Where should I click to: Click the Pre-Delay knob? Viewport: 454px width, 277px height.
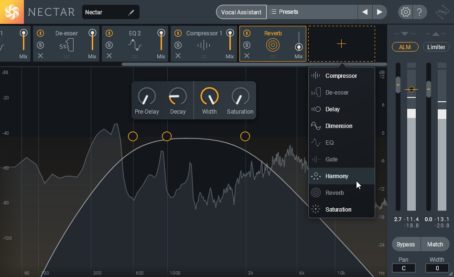pyautogui.click(x=147, y=96)
